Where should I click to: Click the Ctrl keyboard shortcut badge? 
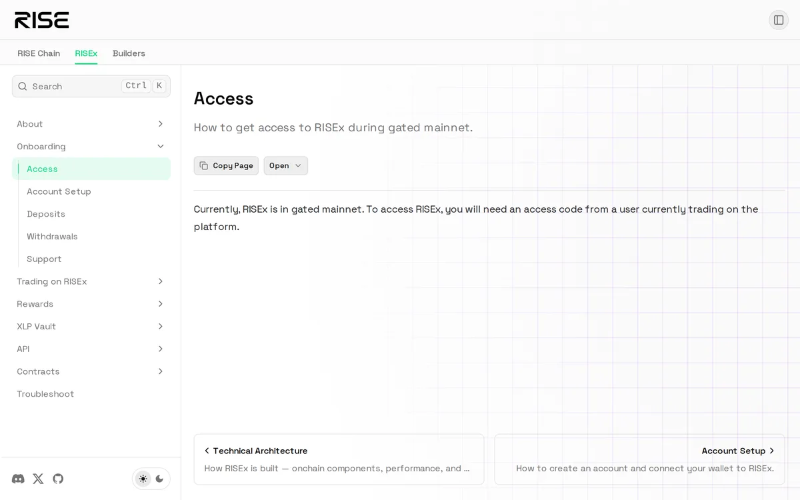click(136, 85)
